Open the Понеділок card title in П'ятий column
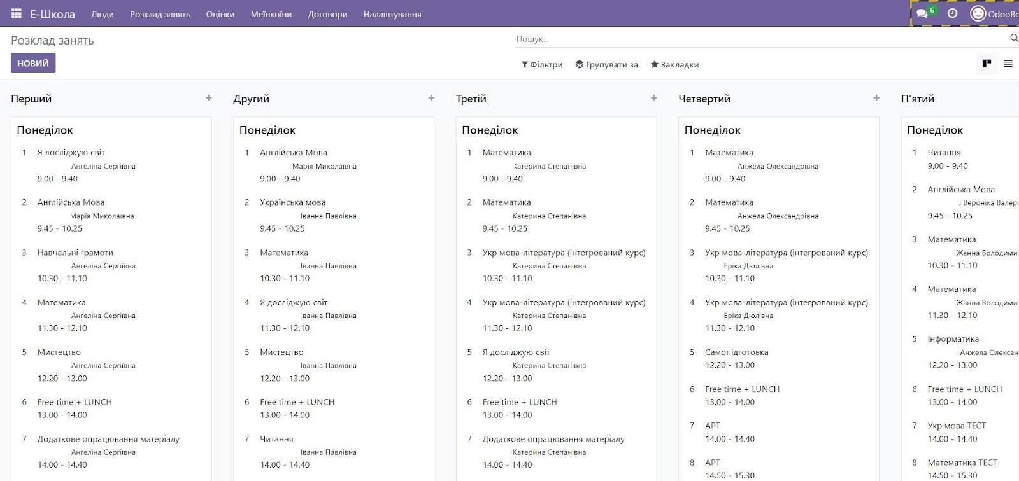This screenshot has height=481, width=1019. click(935, 130)
